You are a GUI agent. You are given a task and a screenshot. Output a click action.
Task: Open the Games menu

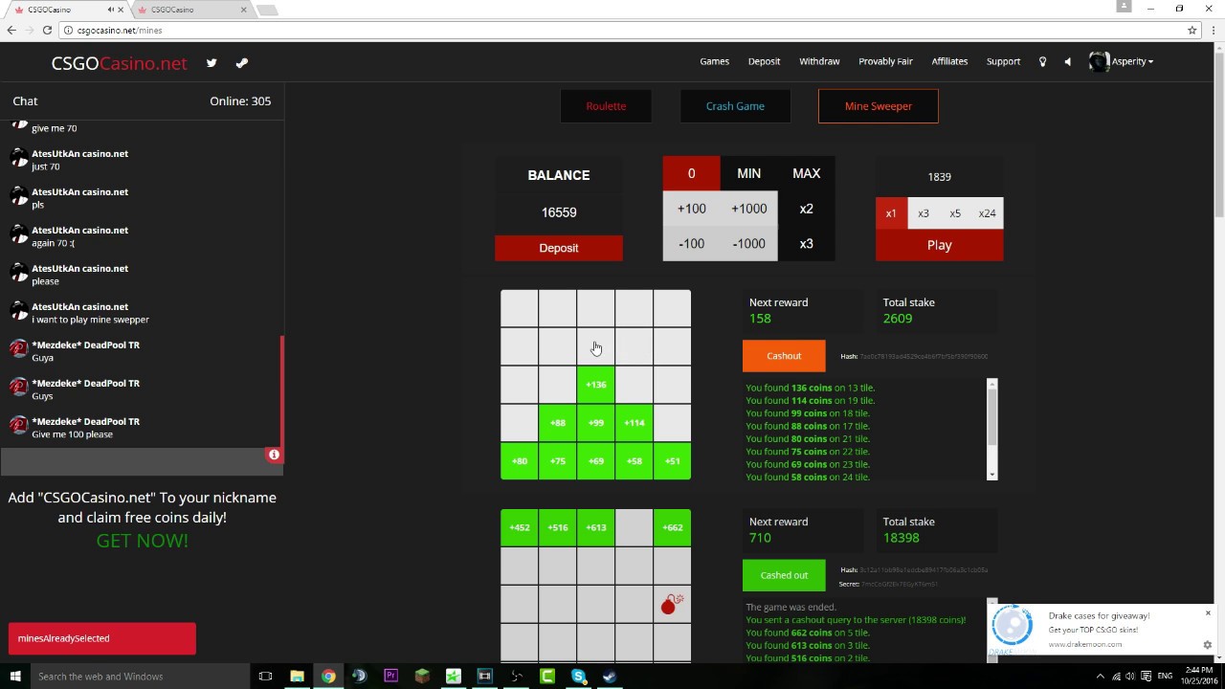tap(714, 61)
